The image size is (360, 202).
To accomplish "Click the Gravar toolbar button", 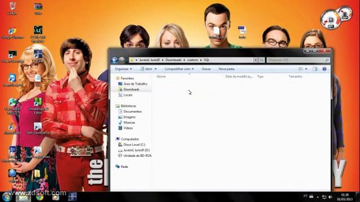I will point(206,69).
